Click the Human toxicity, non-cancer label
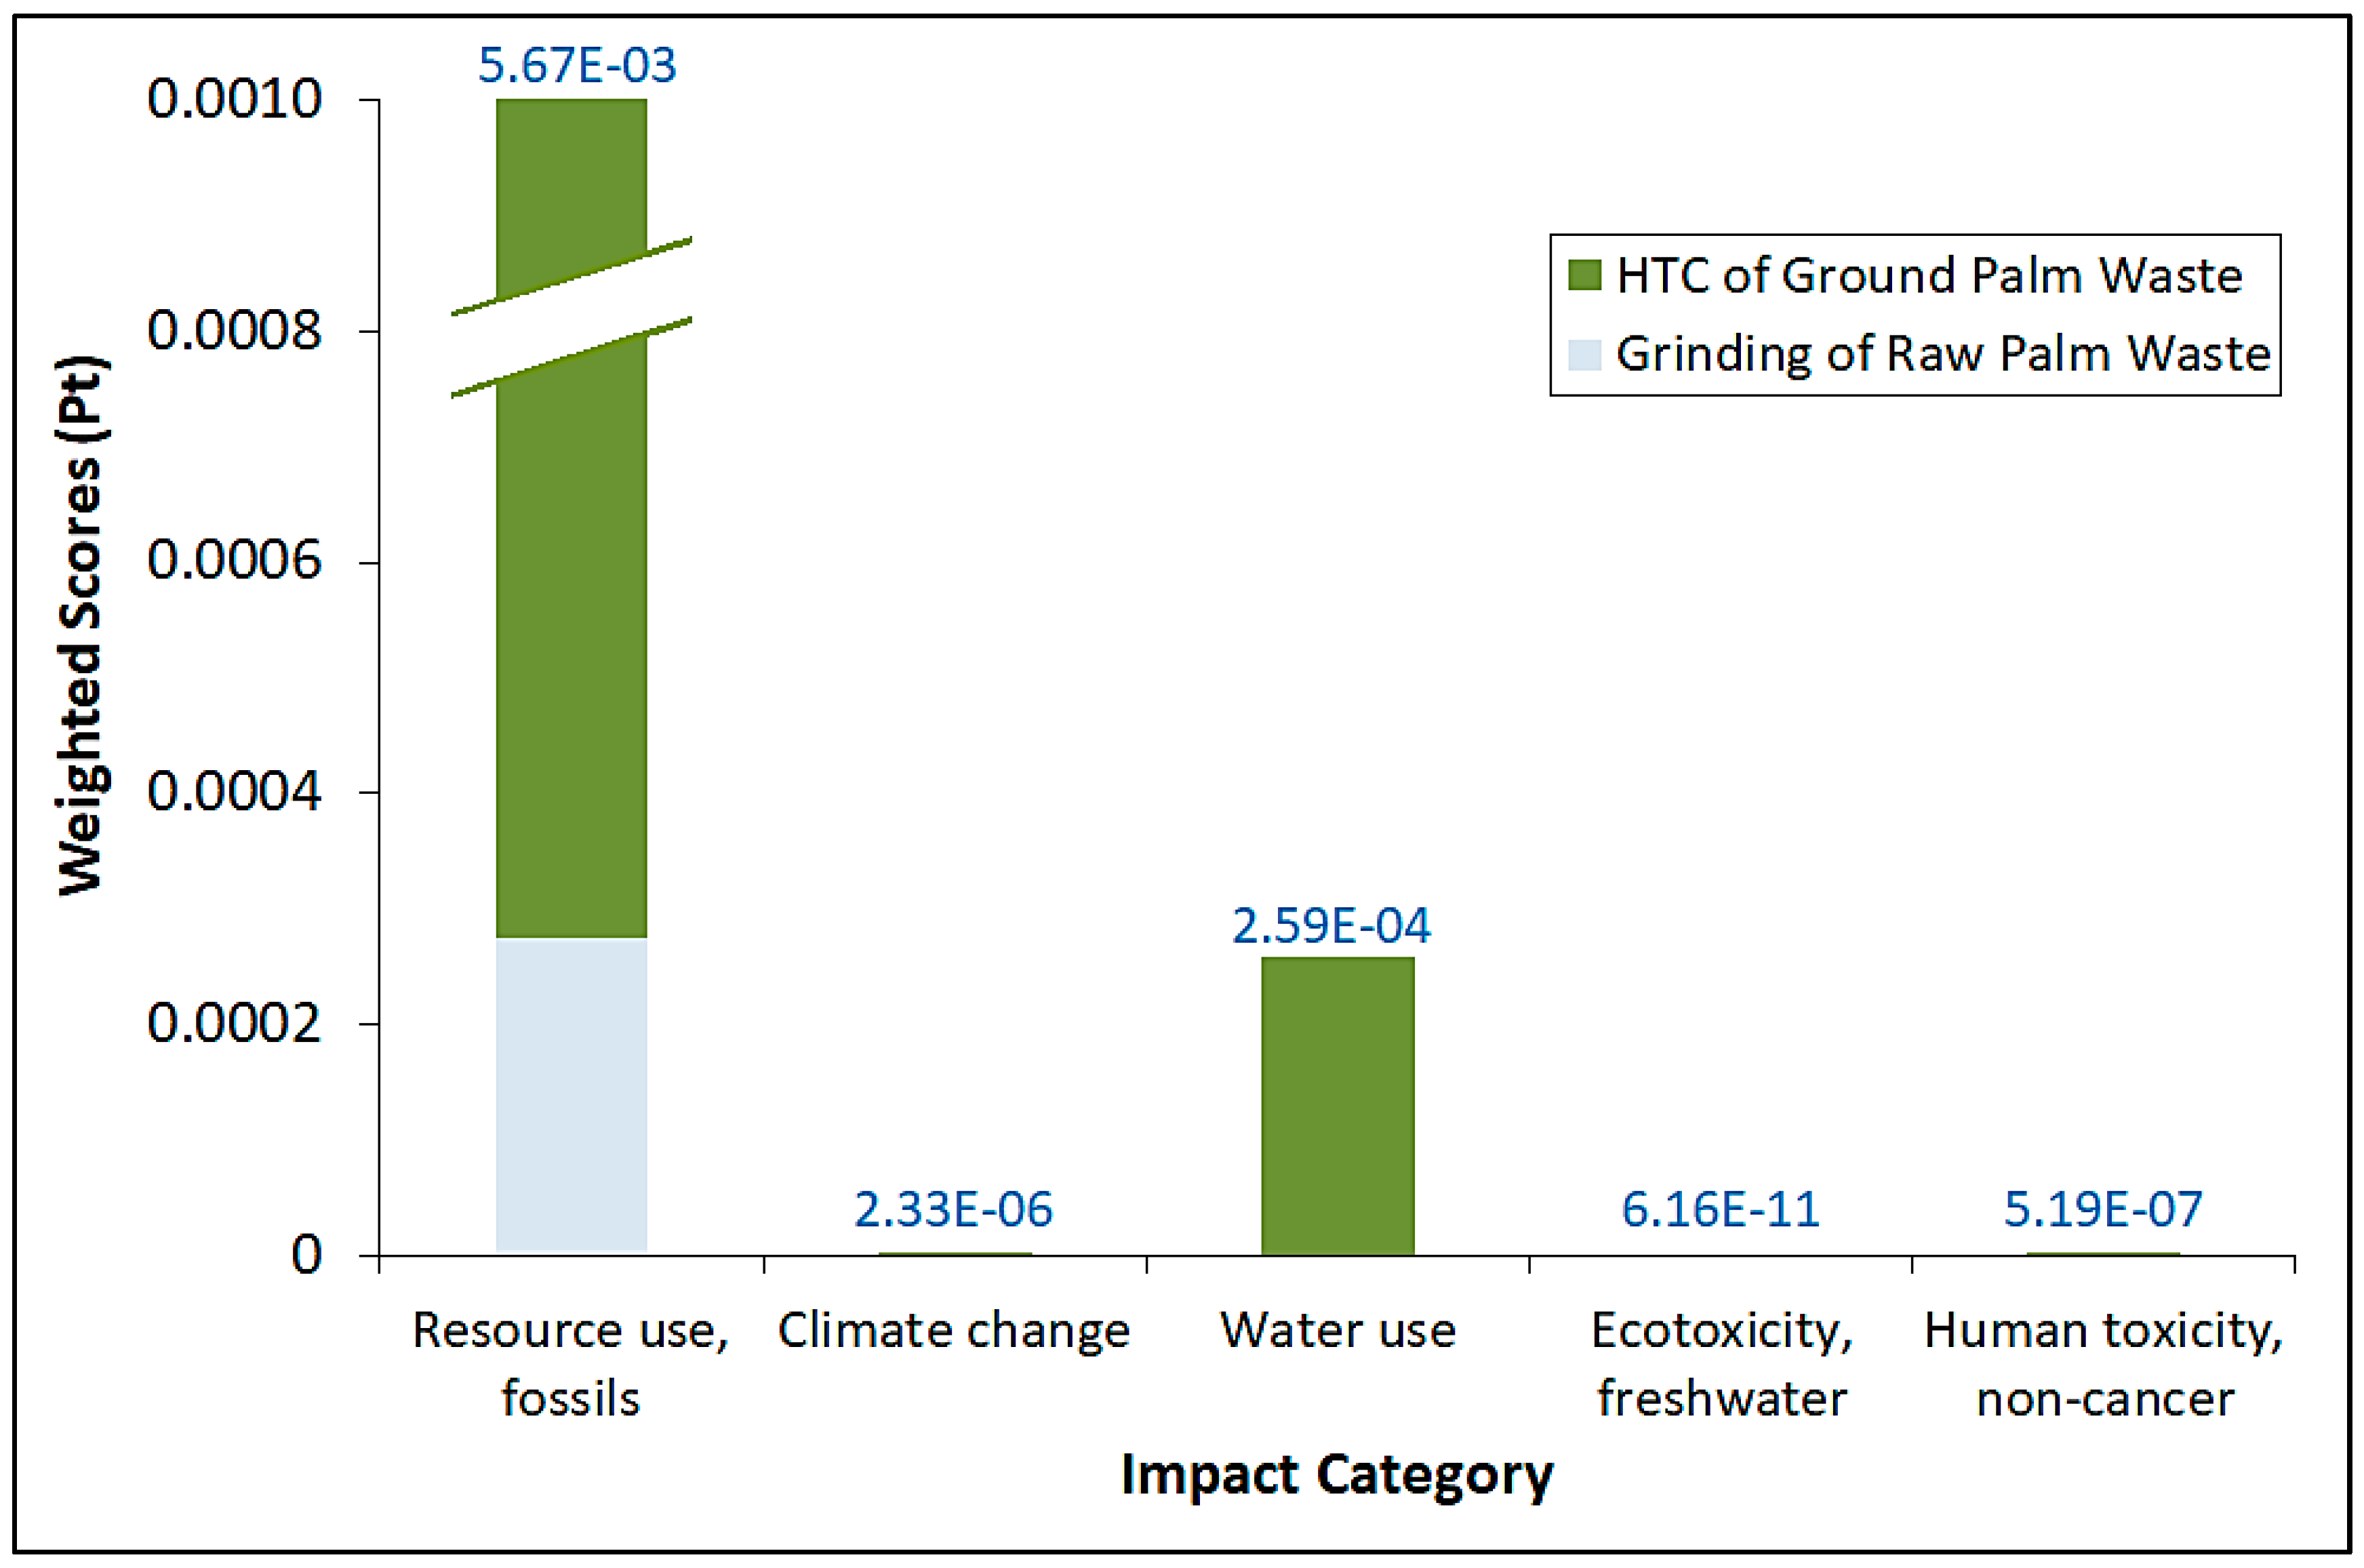Viewport: 2364px width, 1568px height. (x=2104, y=1364)
